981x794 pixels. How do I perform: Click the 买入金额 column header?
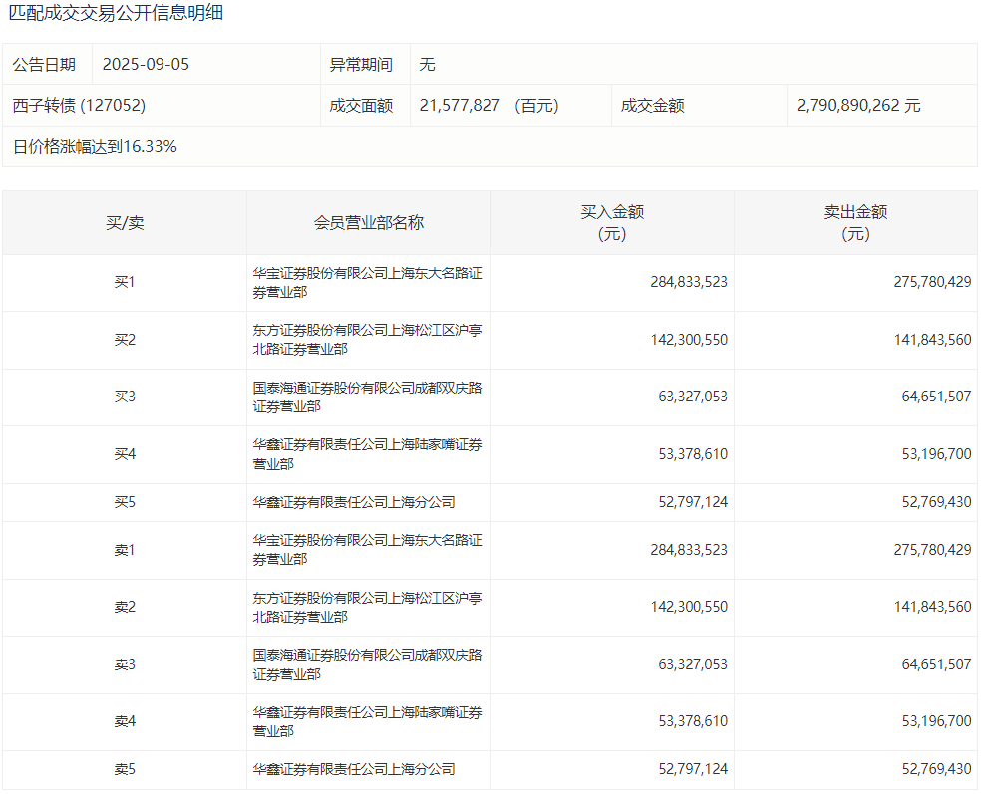pos(612,222)
